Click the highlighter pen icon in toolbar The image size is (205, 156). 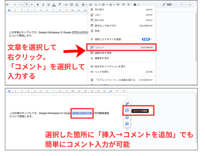[x=60, y=5]
